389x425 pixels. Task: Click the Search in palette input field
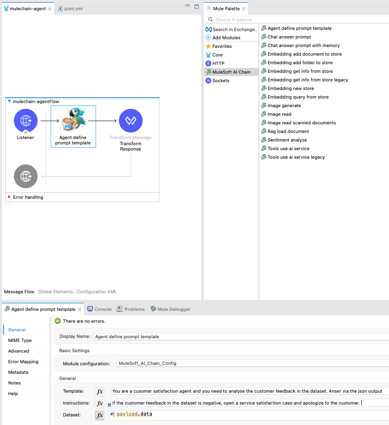[x=300, y=20]
